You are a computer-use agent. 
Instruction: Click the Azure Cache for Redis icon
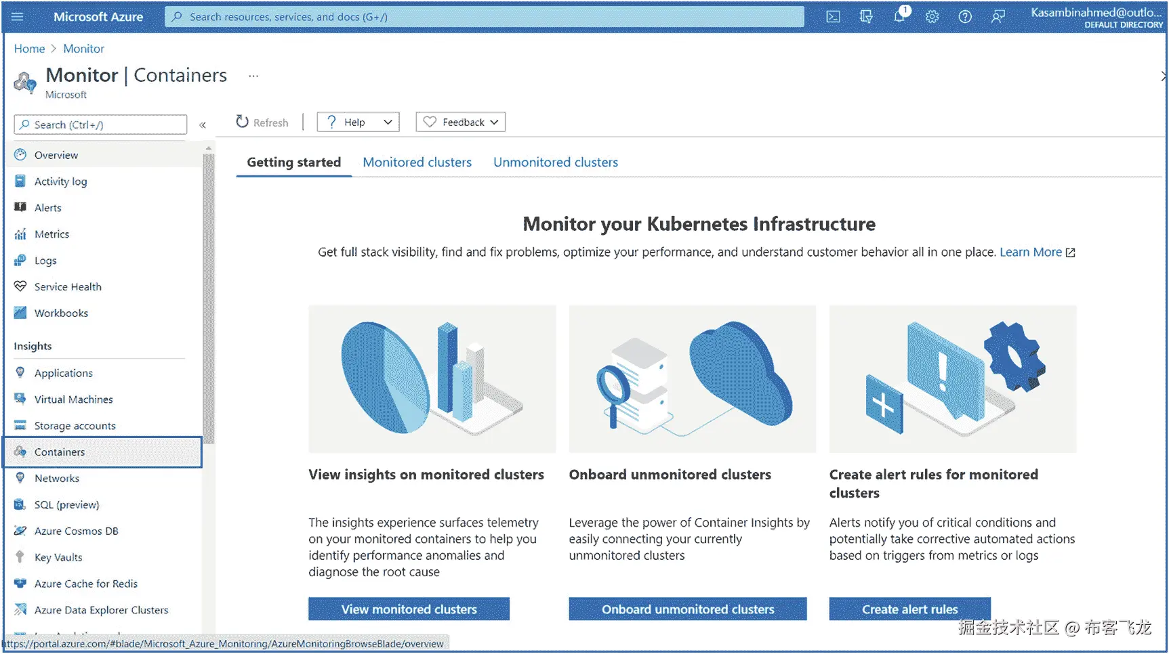point(20,584)
